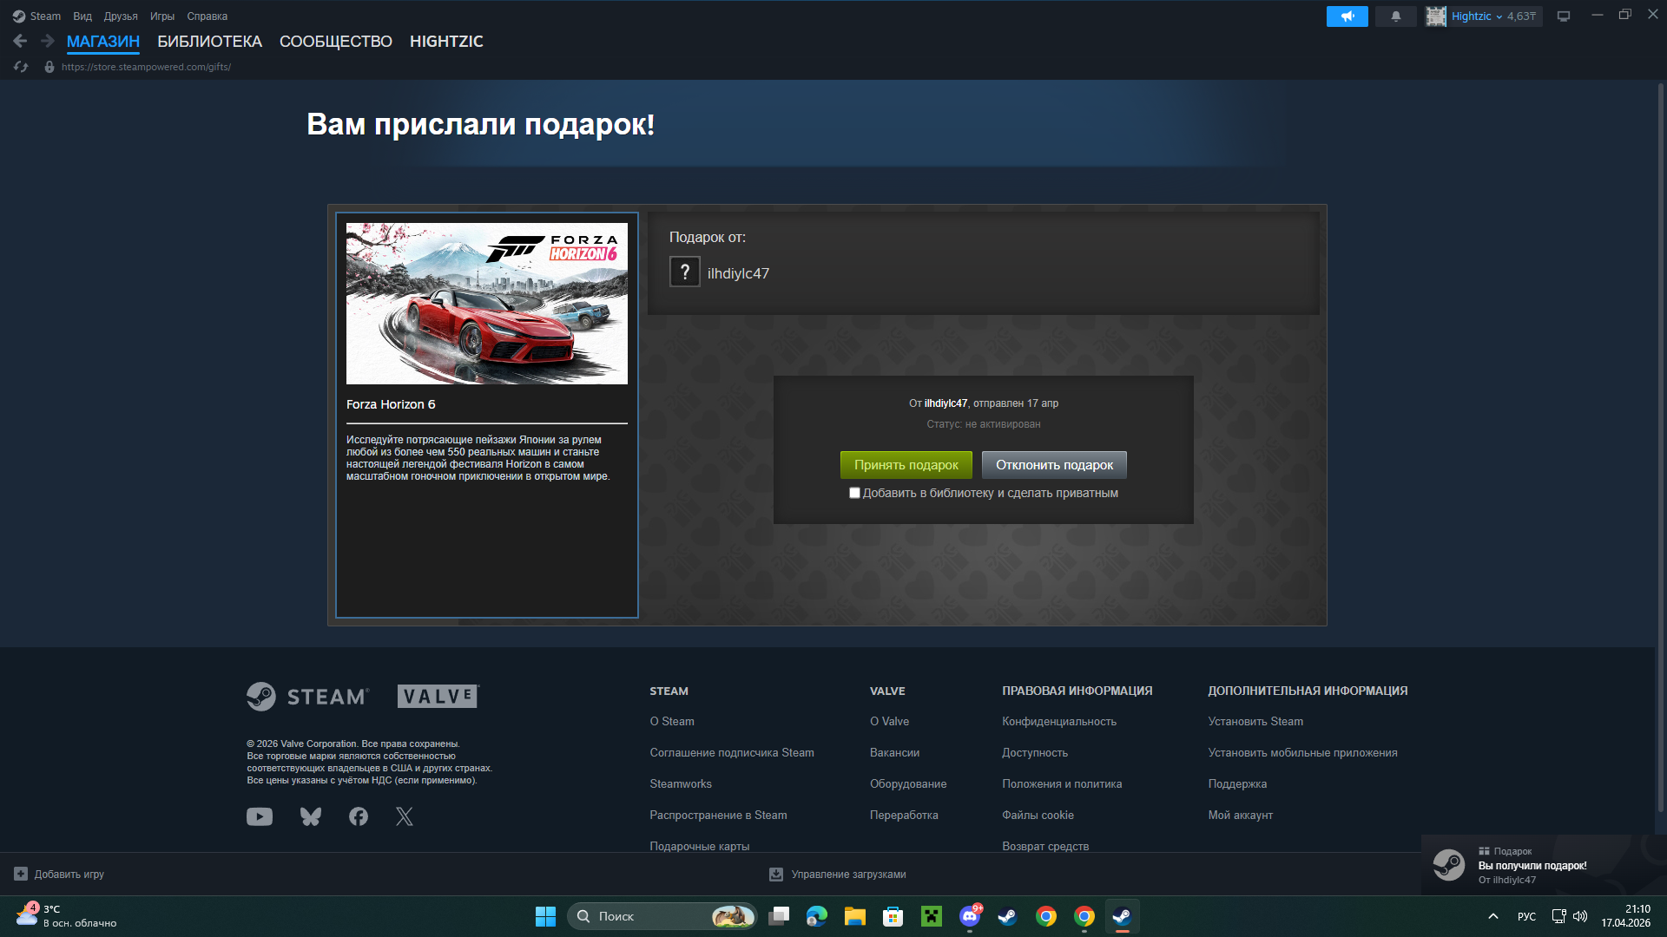Click the Forza Horizon 6 cover image
Screen dimensions: 1667x937
pyautogui.click(x=486, y=304)
